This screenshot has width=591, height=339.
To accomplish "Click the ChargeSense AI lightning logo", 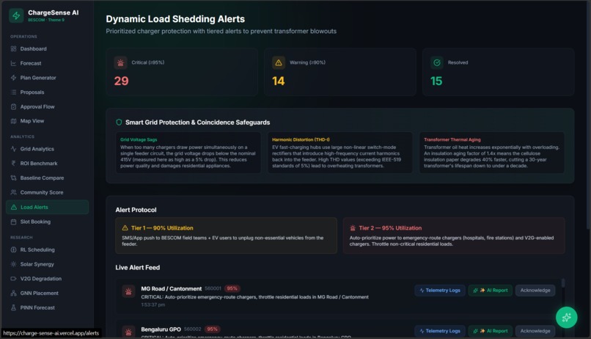I will (16, 15).
